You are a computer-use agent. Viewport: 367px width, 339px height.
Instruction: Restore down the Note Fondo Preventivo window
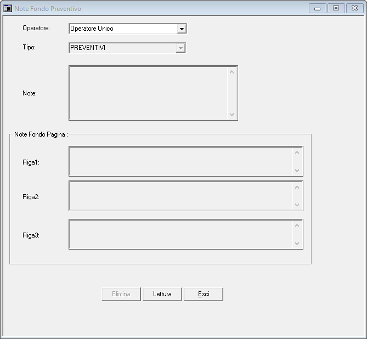coord(335,8)
